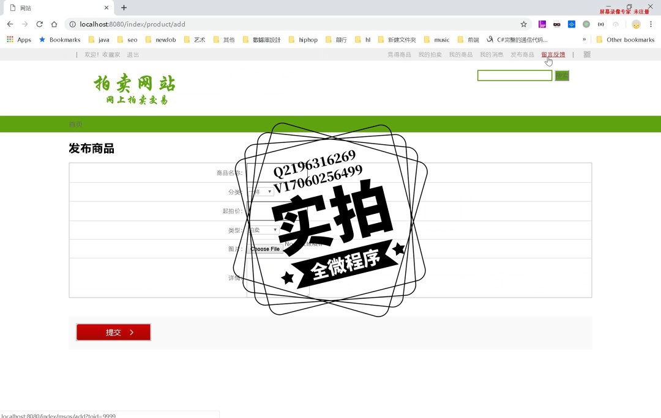Open 竞得商品 in the top menu
The width and height of the screenshot is (661, 418).
(x=399, y=54)
